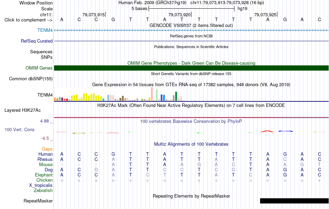
Task: Click the Sequences track label
Action: (41, 52)
